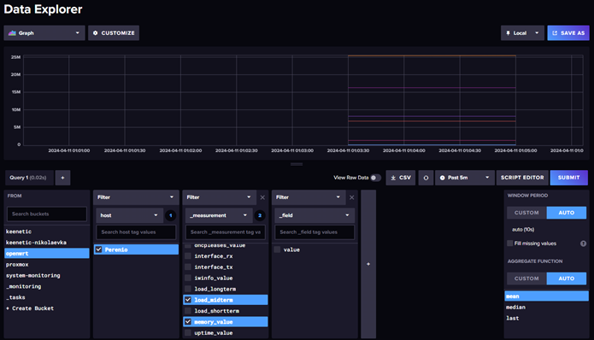Select the system-monitoring bucket

pyautogui.click(x=47, y=275)
